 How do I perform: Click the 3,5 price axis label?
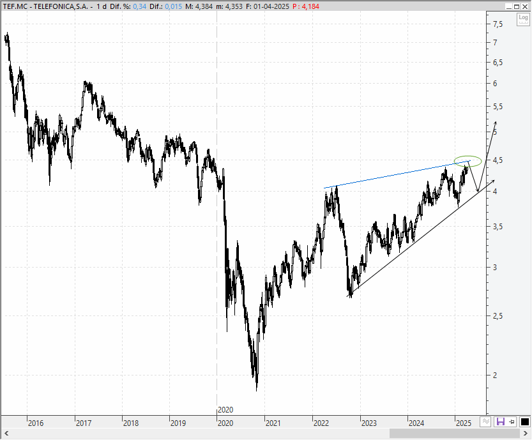coord(498,227)
